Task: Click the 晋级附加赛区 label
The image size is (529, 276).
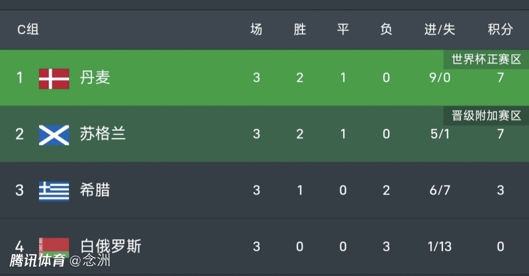Action: pyautogui.click(x=486, y=115)
